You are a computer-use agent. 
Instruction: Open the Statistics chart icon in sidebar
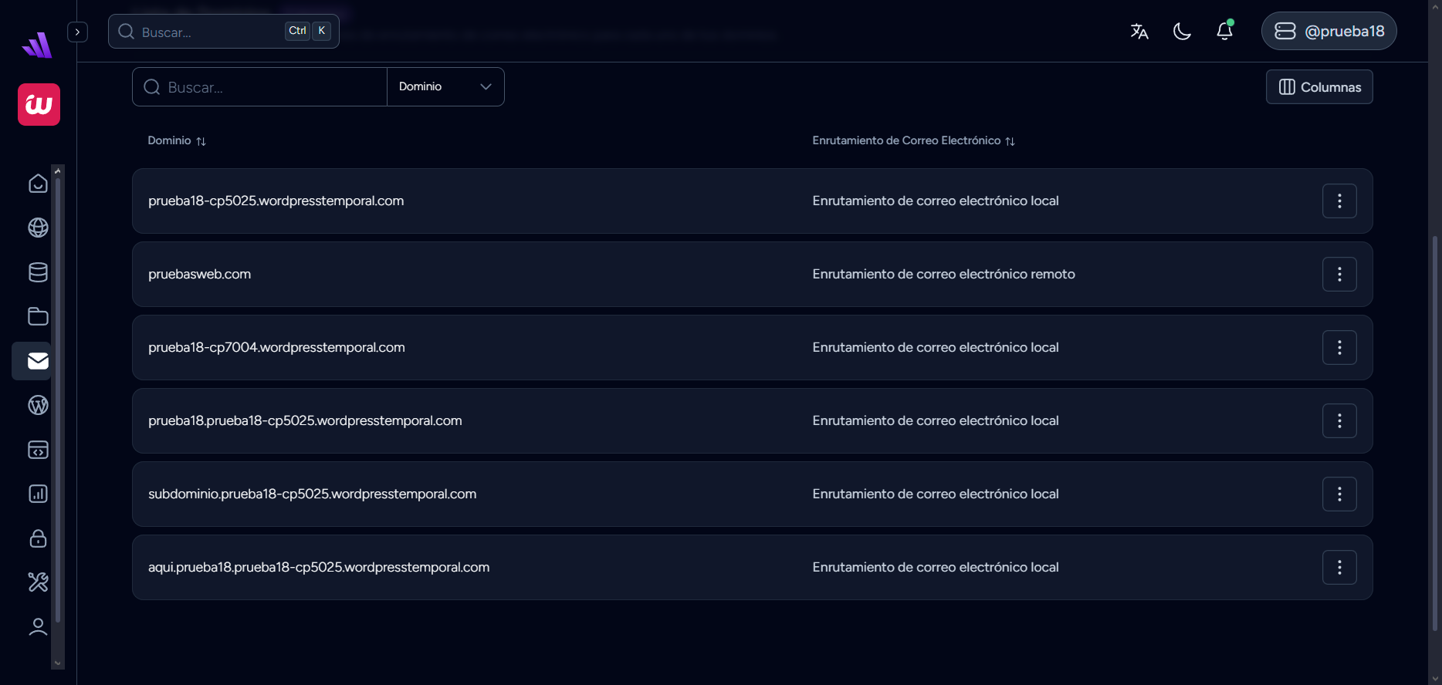(38, 494)
